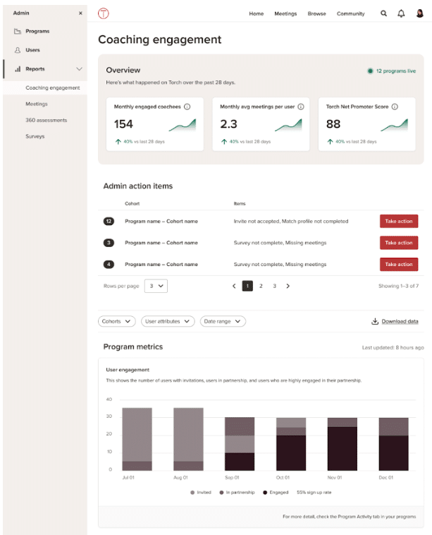Click the user profile avatar
Screen dimensions: 432x535
pyautogui.click(x=419, y=13)
